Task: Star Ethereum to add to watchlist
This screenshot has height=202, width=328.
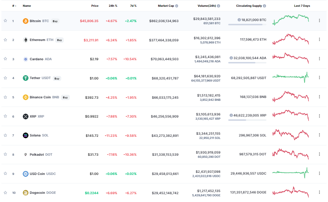Action: (5, 40)
